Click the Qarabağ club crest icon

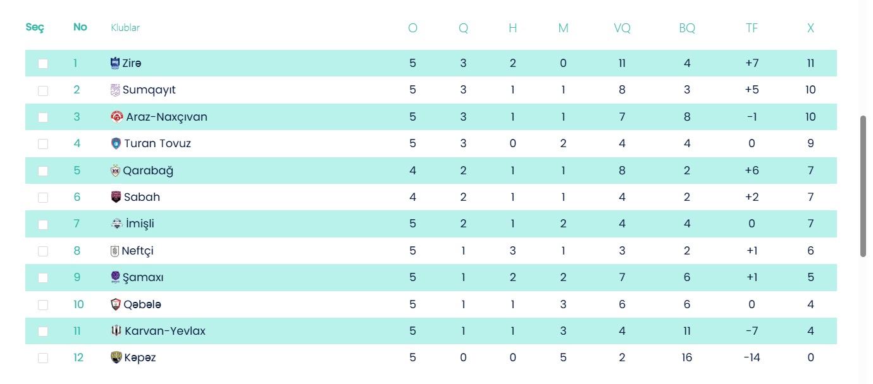[115, 171]
